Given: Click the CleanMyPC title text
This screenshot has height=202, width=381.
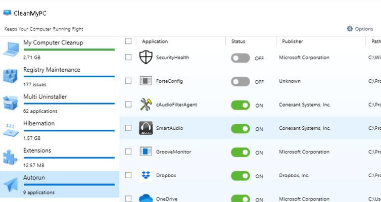Looking at the screenshot, I should 30,13.
